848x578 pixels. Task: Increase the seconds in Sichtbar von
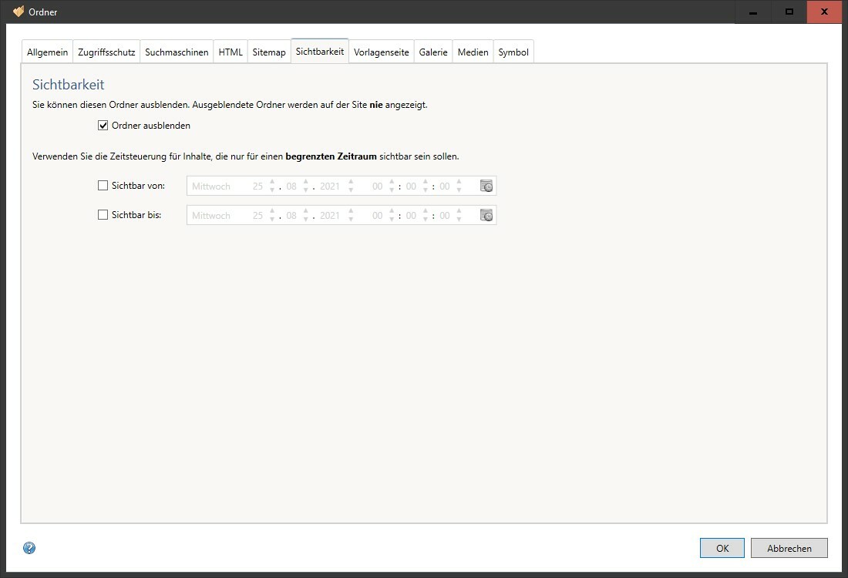(x=459, y=182)
